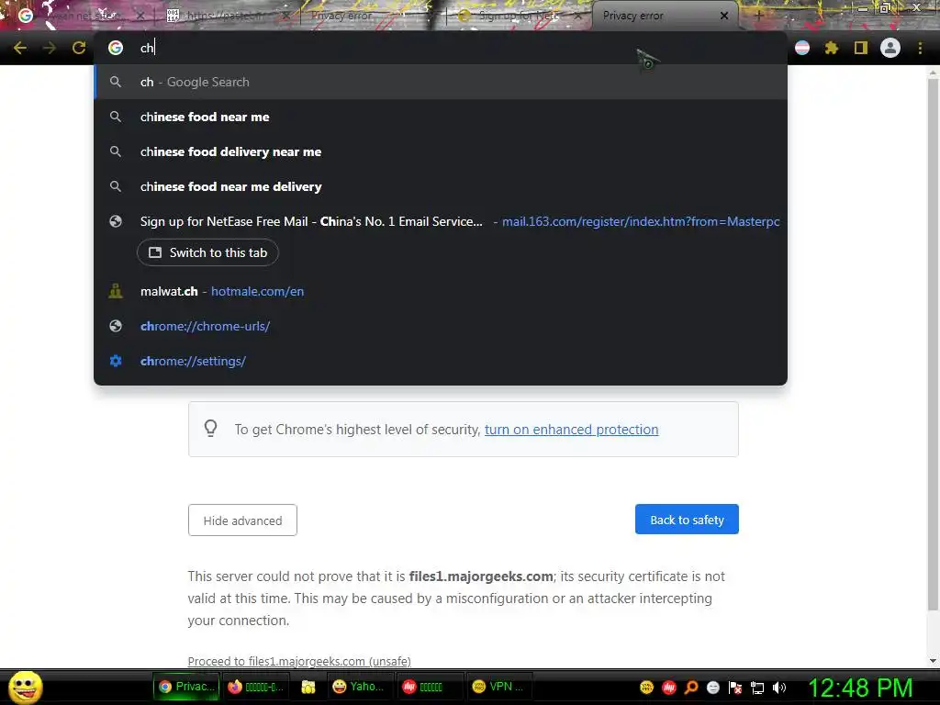Choose suggestion 'chinese food near me delivery'
This screenshot has width=940, height=705.
coord(441,186)
